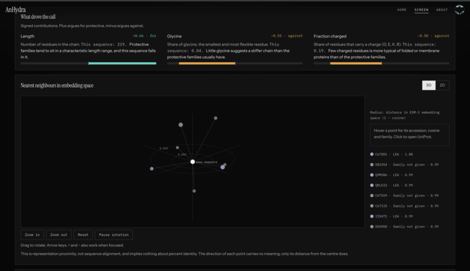Click the orange Fraction charged contribution bar

(x=356, y=63)
